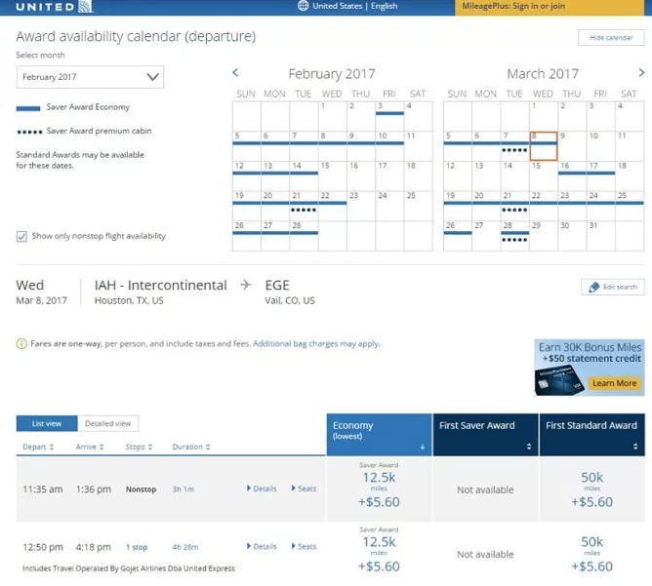
Task: Pick March 7 in the calendar
Action: (514, 146)
